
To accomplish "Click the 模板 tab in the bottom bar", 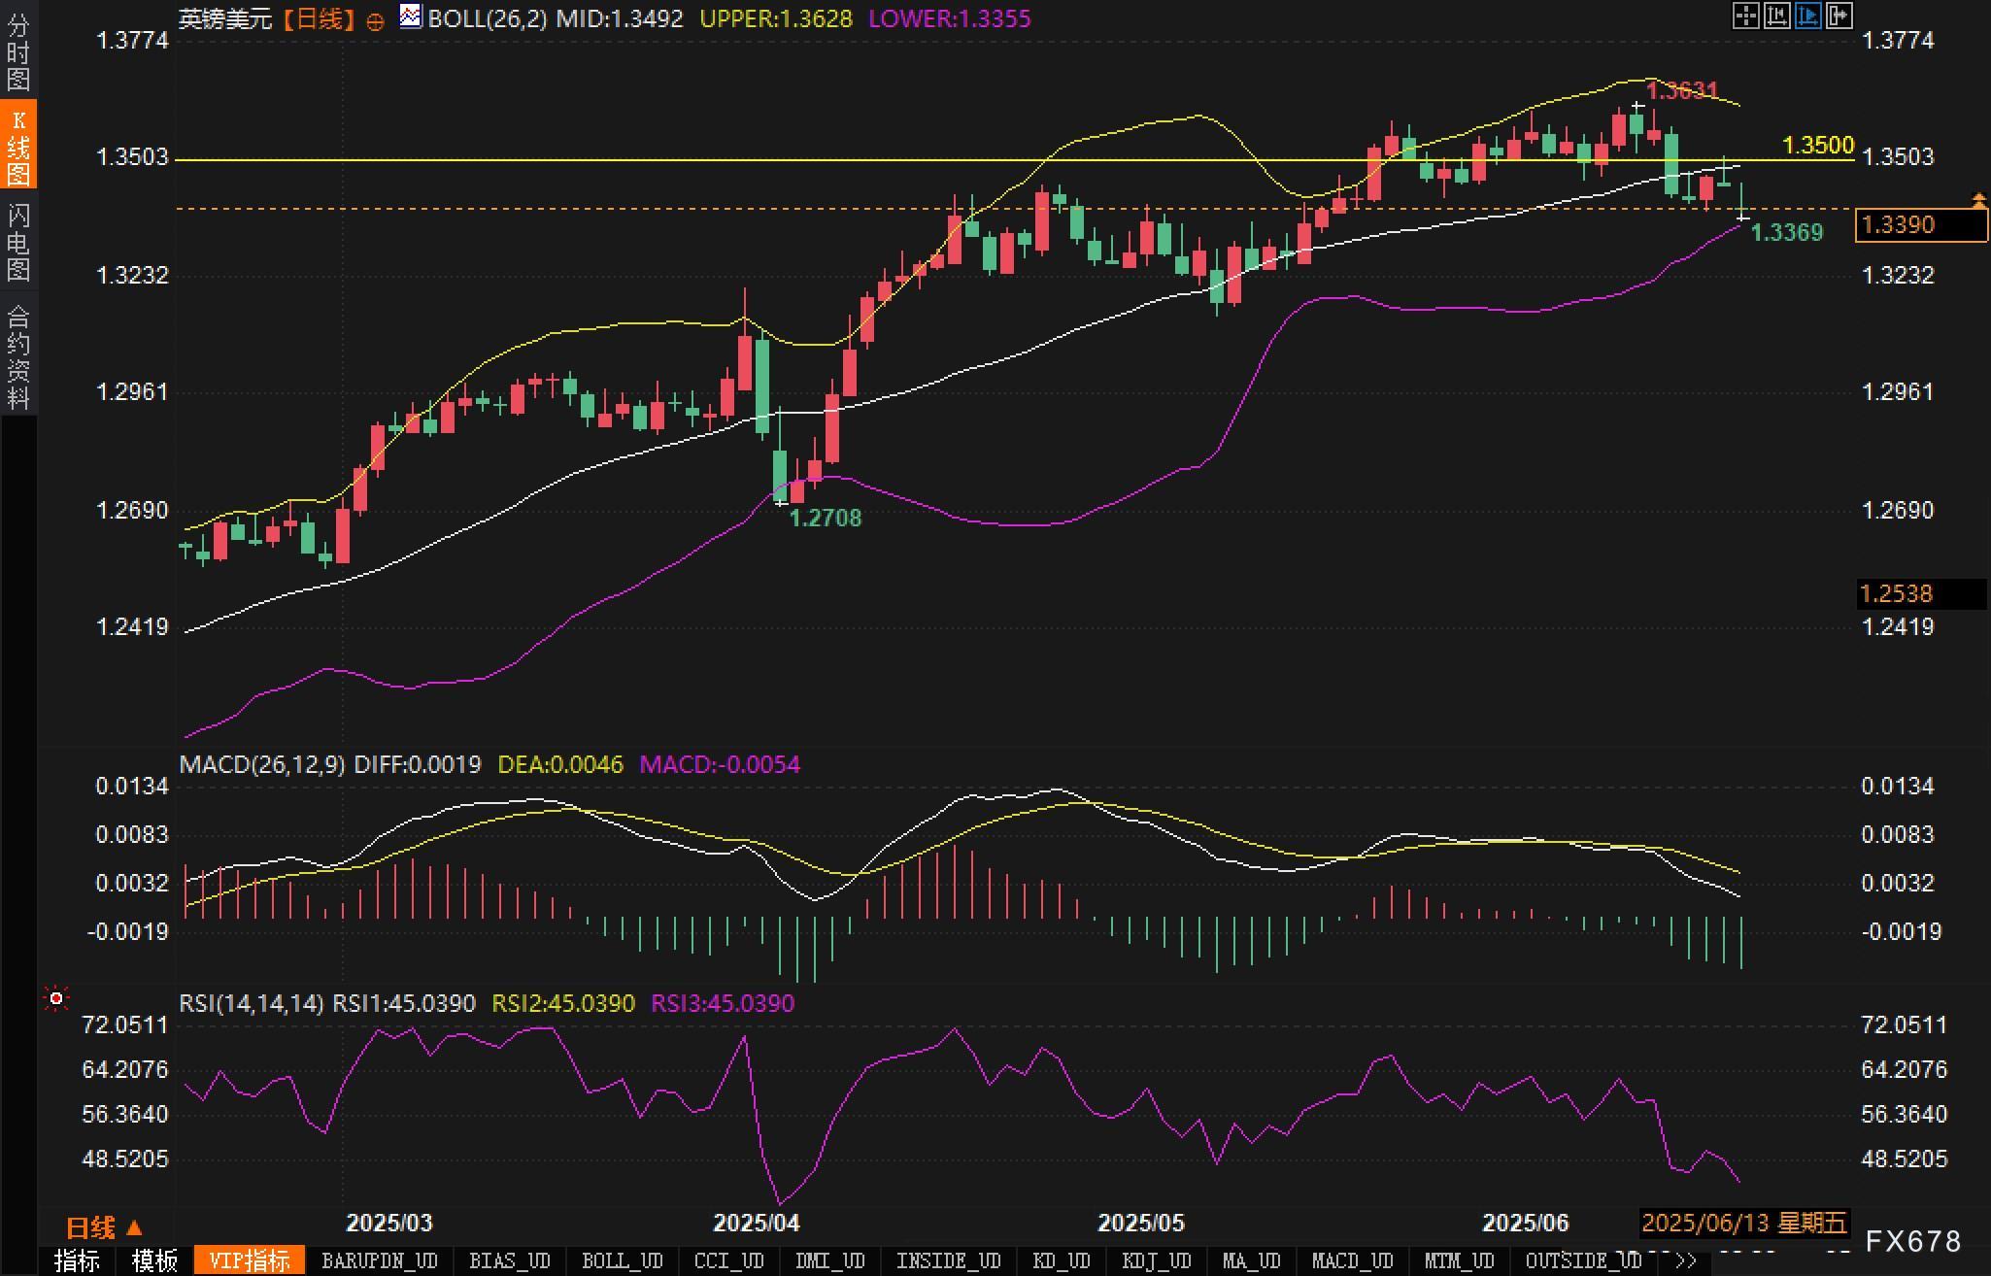I will (x=154, y=1261).
